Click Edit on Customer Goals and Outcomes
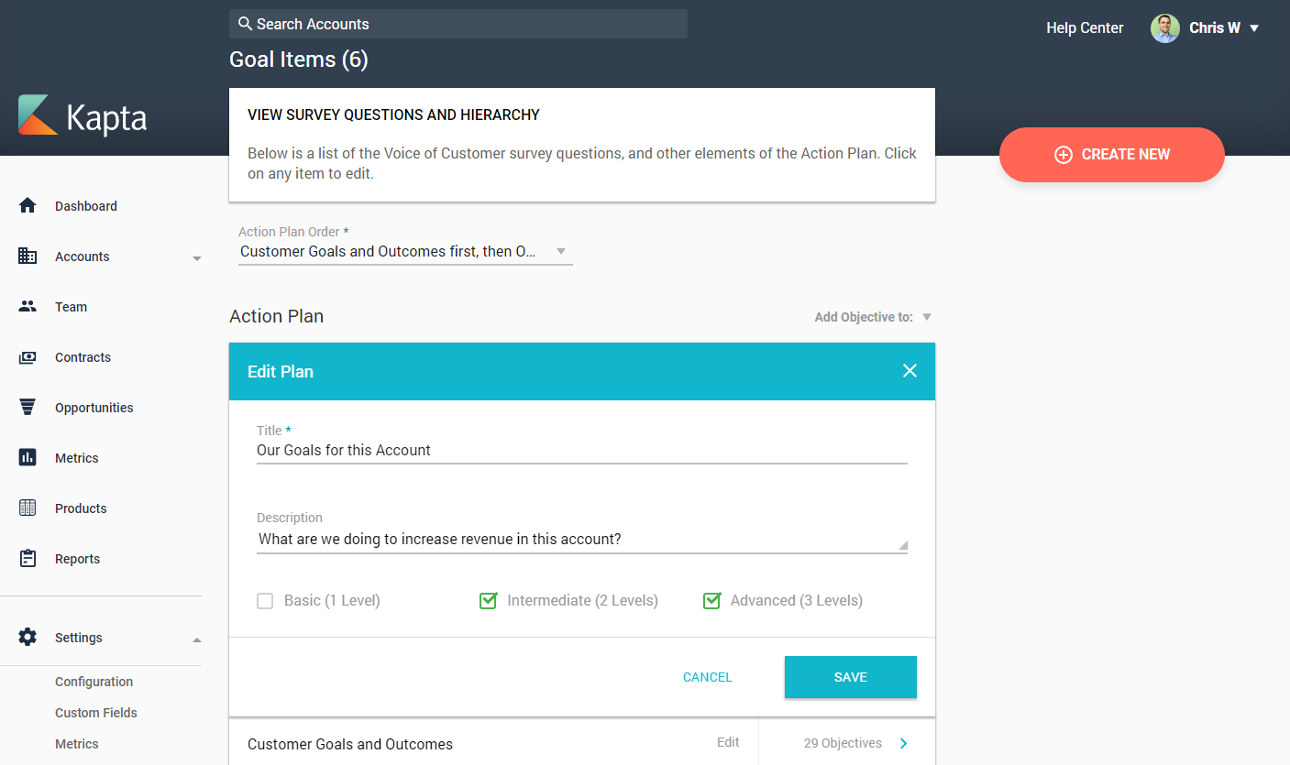The height and width of the screenshot is (765, 1290). coord(728,743)
